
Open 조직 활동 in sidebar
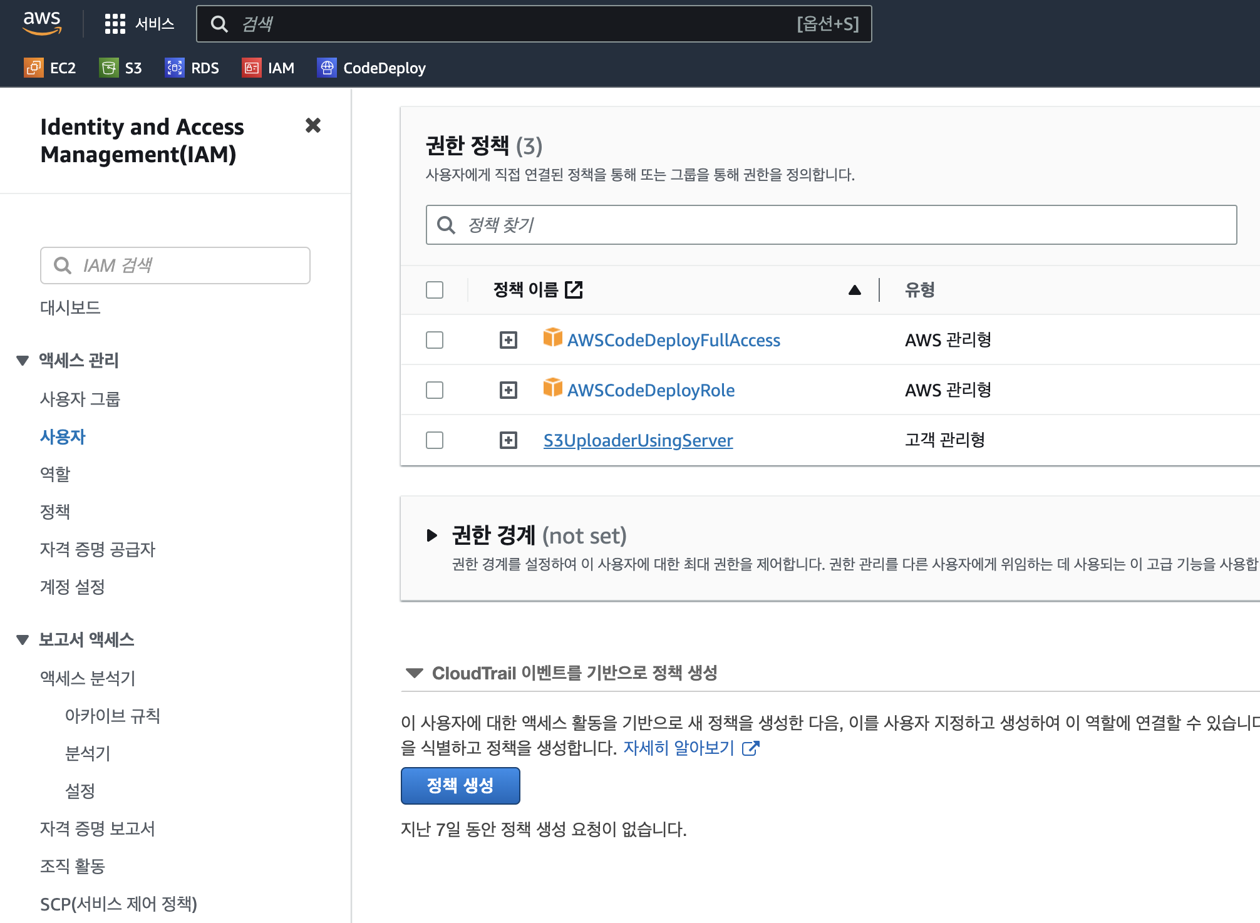click(x=73, y=866)
